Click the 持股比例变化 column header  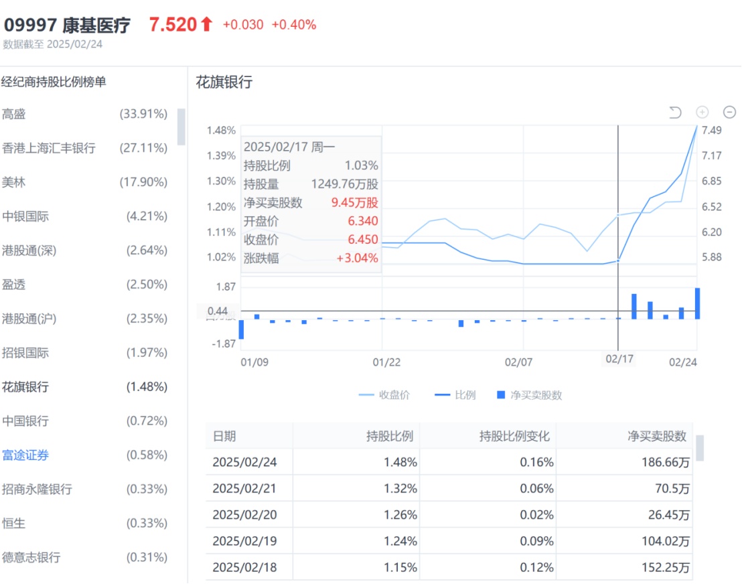point(514,437)
